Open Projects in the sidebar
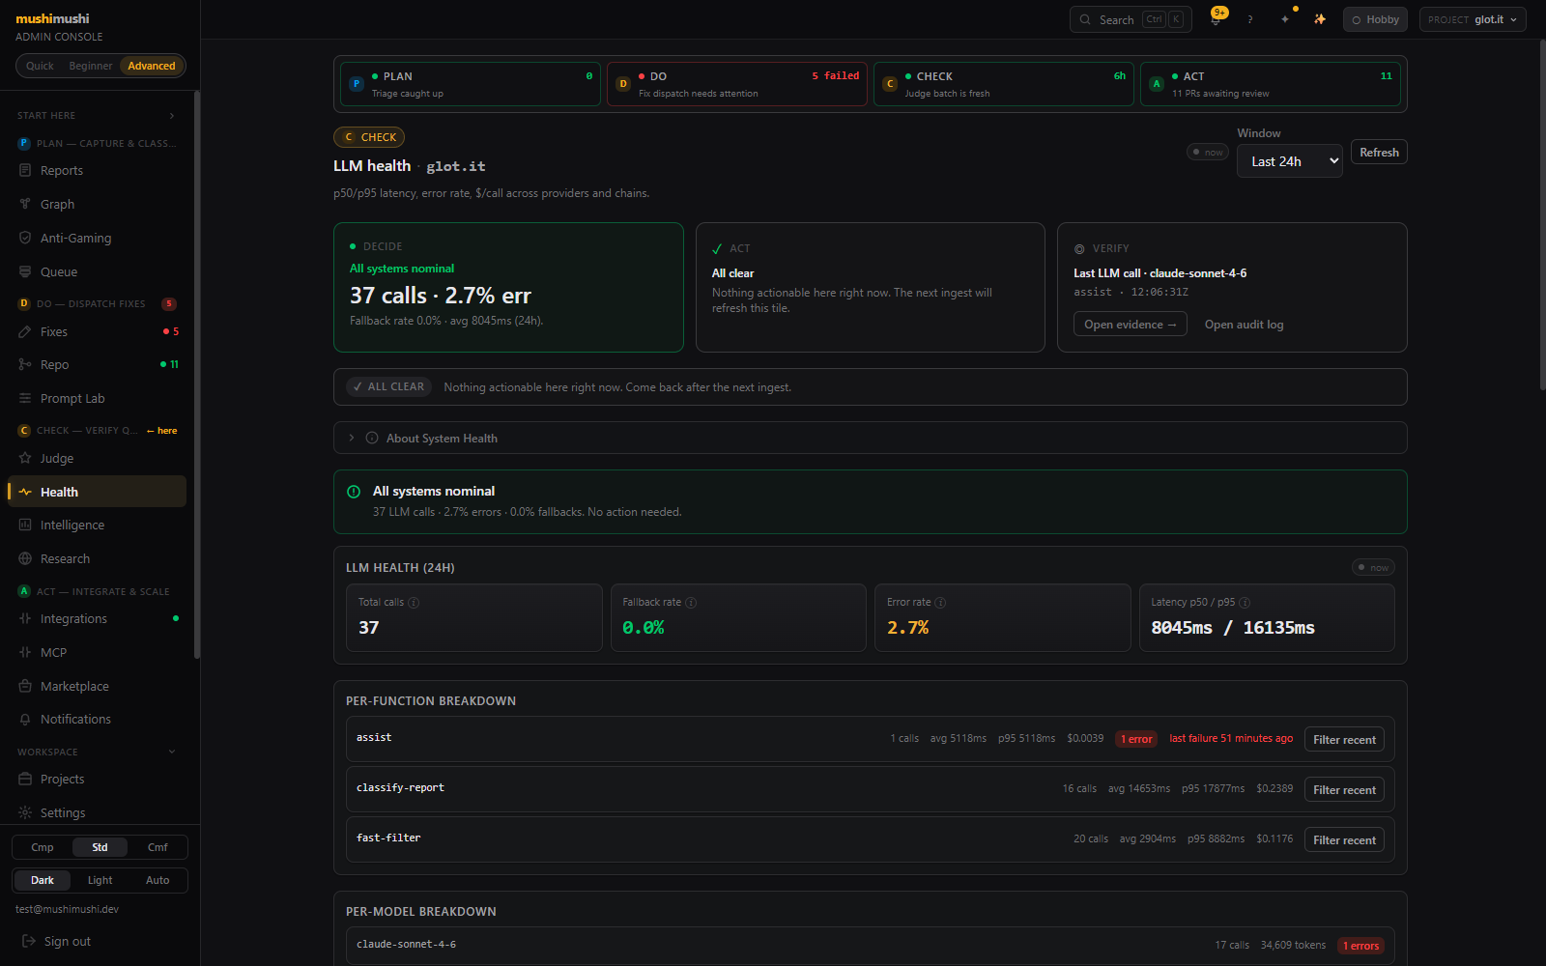Screen dimensions: 1546x966 (x=97, y=779)
